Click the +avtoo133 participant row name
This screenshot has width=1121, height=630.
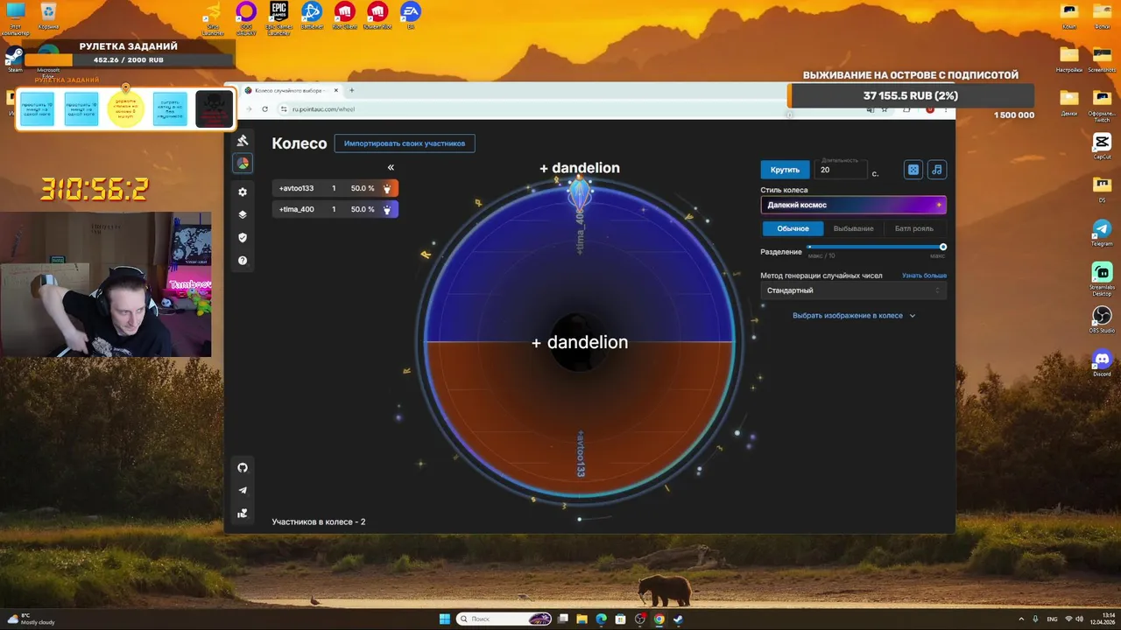296,188
